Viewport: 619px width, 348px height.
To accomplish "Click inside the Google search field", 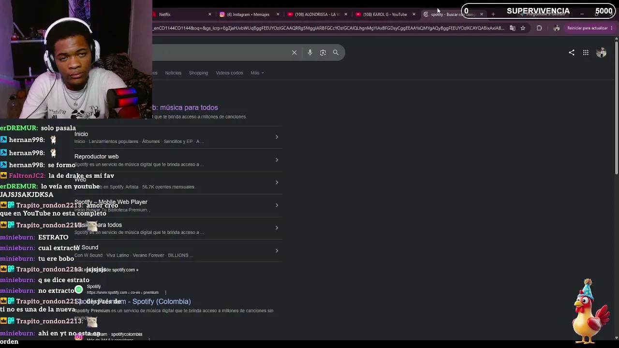I will click(x=220, y=52).
